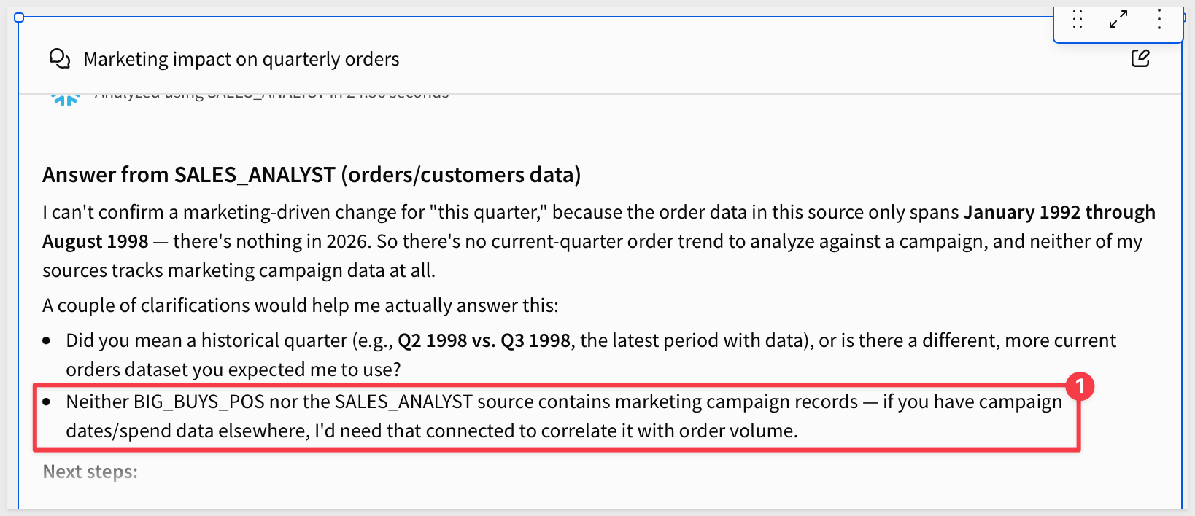Click the bold 'August 1998' text
Viewport: 1195px width, 516px height.
point(95,241)
